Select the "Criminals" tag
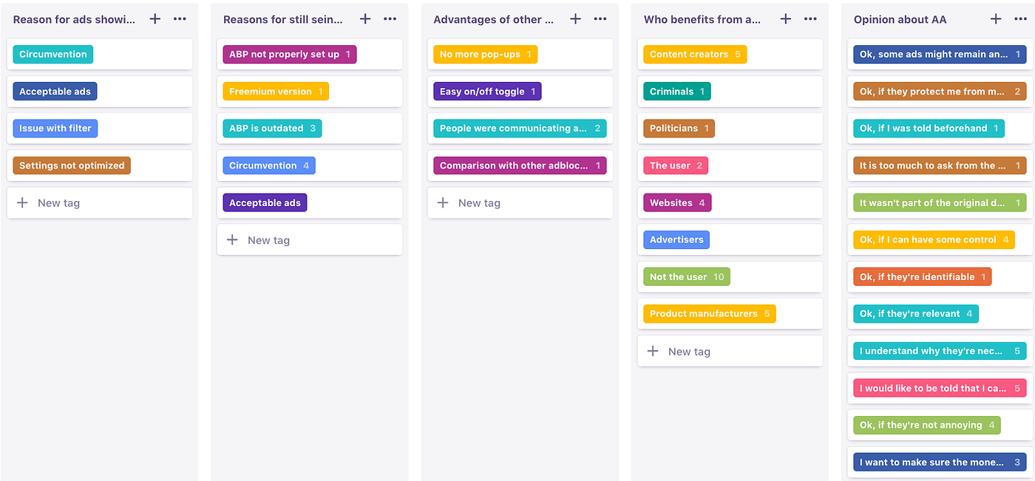 click(676, 91)
